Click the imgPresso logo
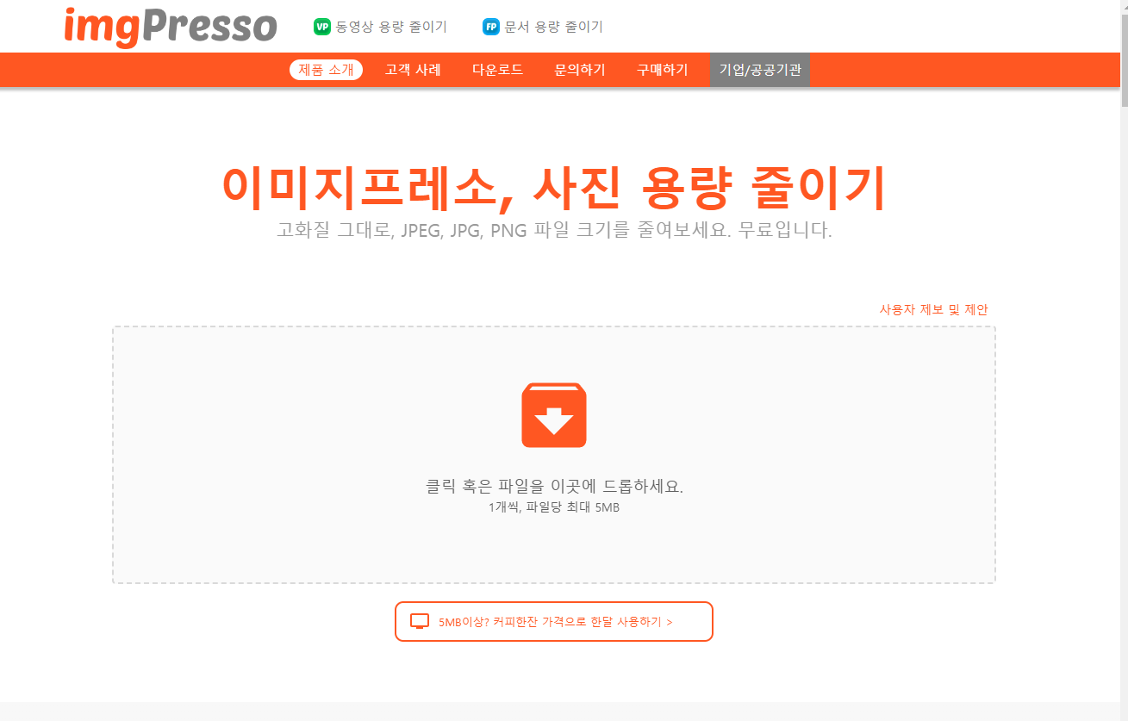Screen dimensions: 1128x721 [x=171, y=27]
